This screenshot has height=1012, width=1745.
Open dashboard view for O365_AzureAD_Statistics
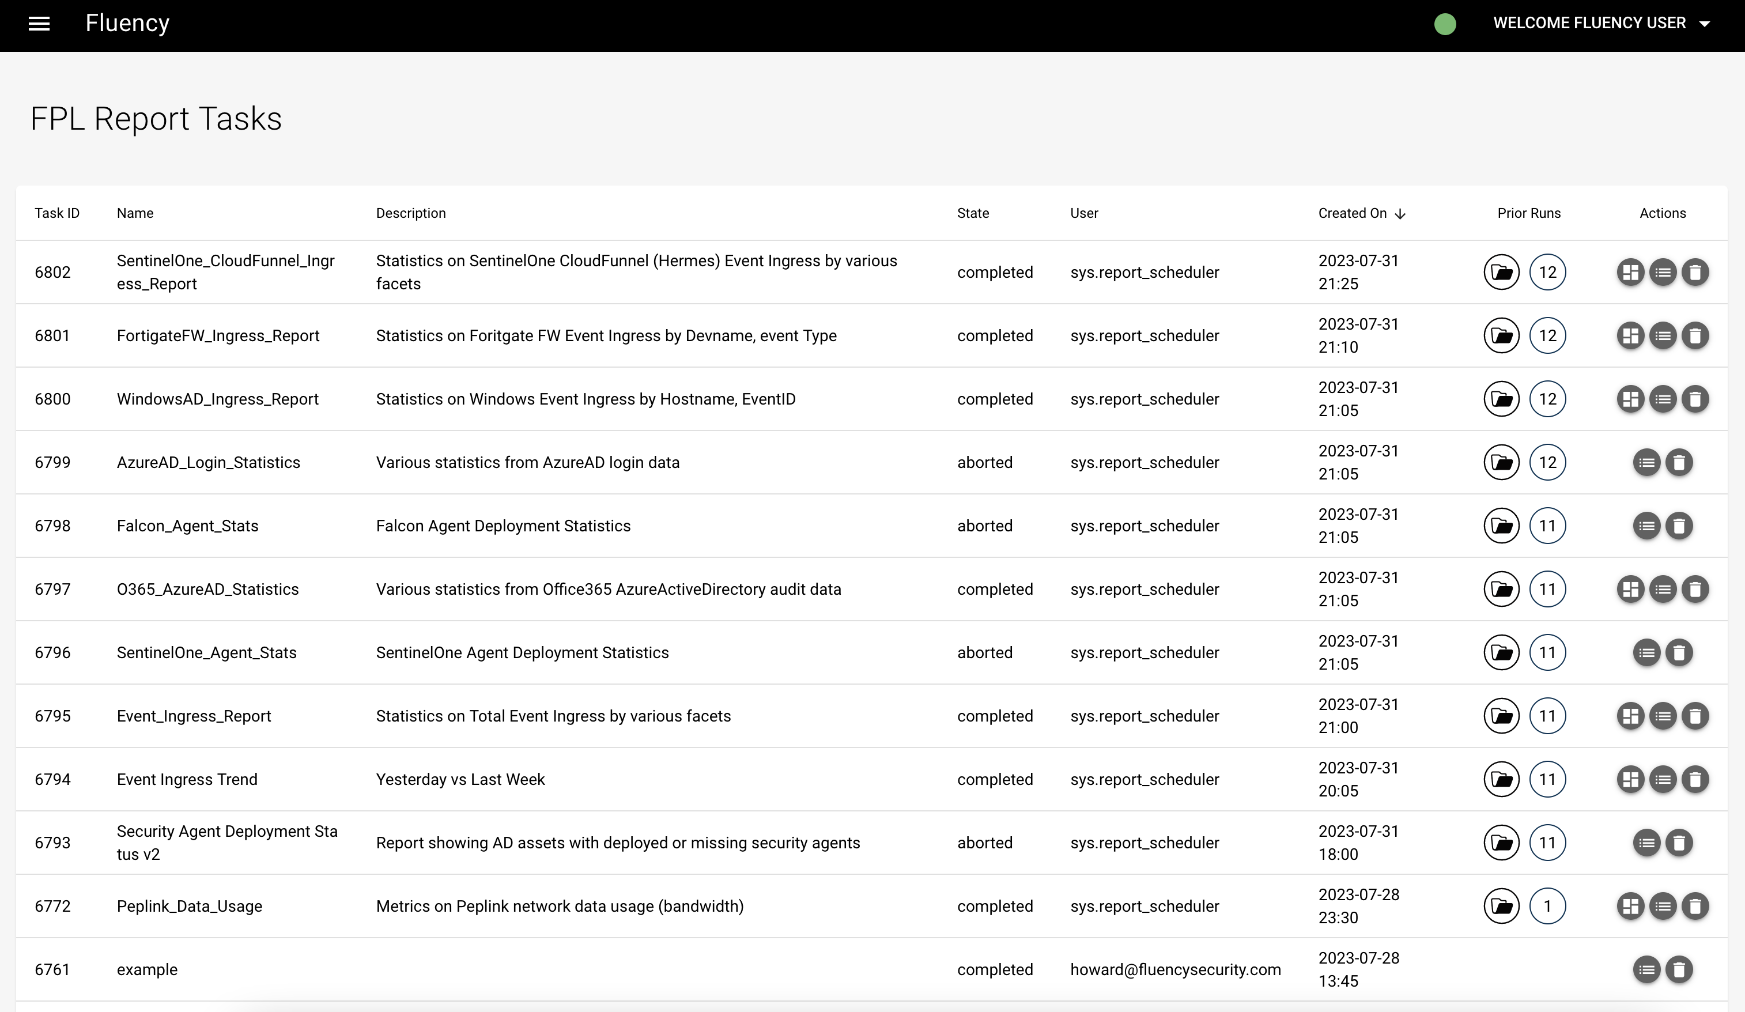(x=1630, y=590)
